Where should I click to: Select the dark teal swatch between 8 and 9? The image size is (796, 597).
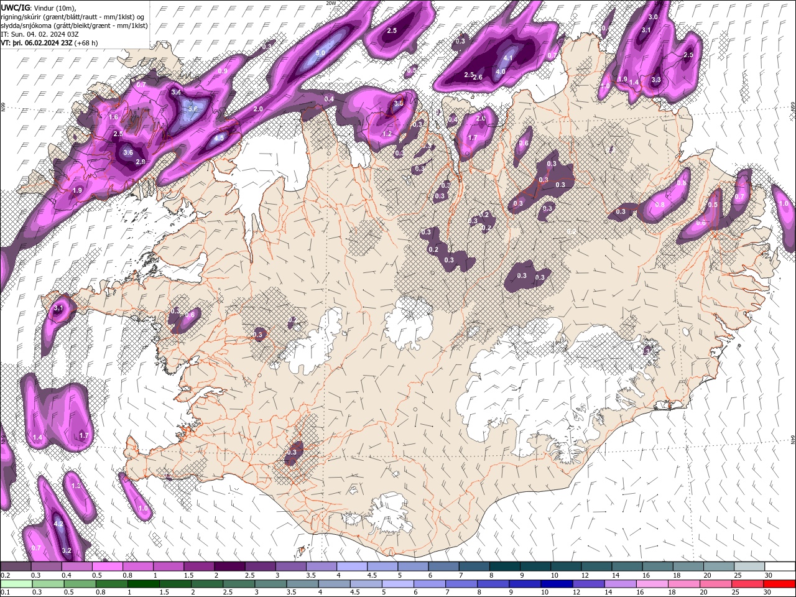505,567
